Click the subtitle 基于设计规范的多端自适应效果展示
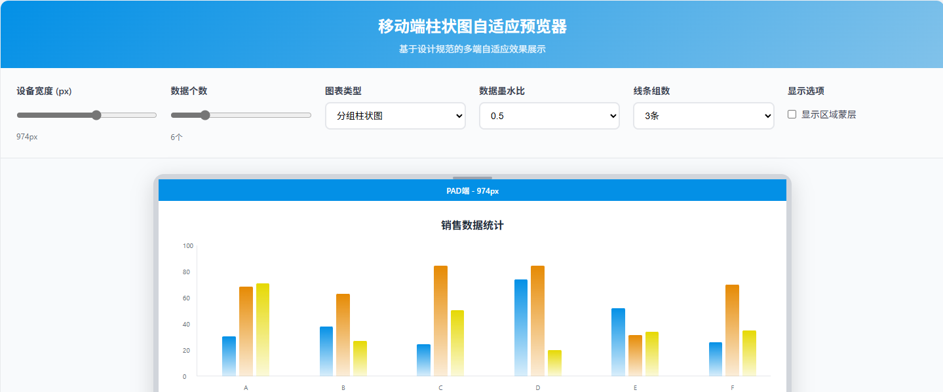The image size is (943, 392). [471, 48]
